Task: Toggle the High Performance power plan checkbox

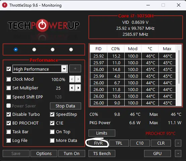Action: tap(8, 69)
